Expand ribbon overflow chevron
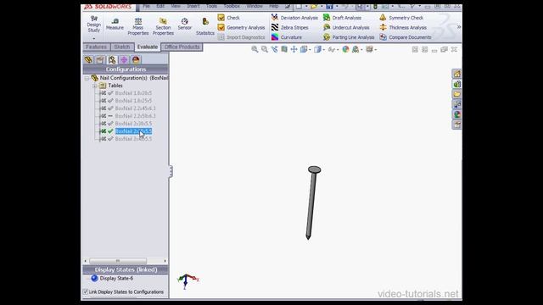Viewport: 543px width, 305px height. tap(459, 27)
